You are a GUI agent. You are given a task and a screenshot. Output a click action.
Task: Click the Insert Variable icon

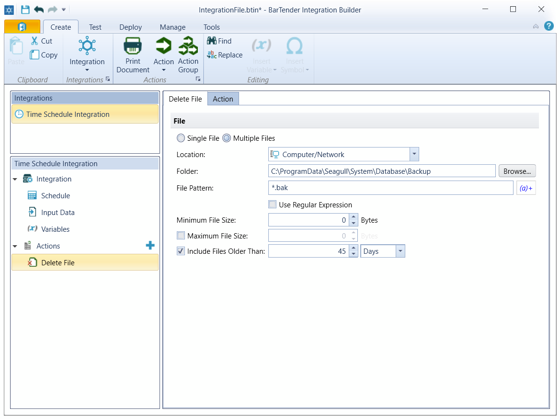(x=262, y=45)
